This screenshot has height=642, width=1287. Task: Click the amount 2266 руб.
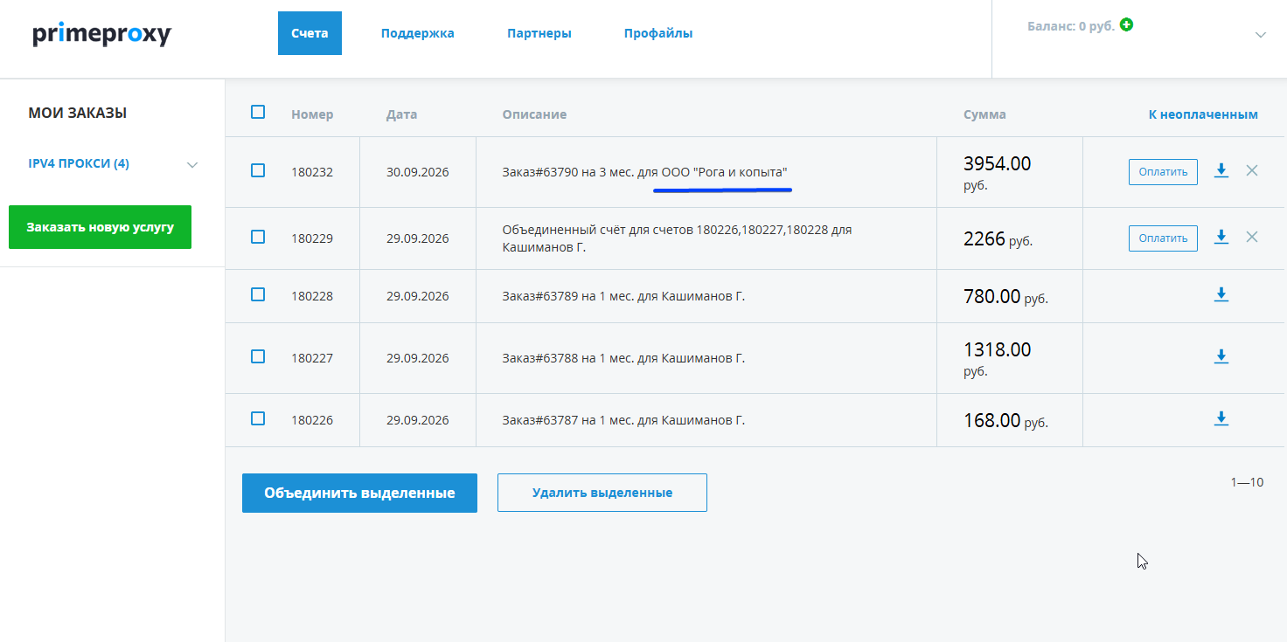tap(998, 238)
